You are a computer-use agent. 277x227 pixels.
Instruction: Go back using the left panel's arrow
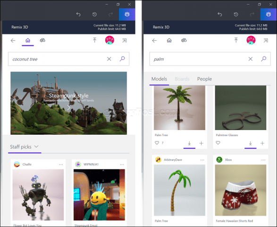tap(13, 41)
